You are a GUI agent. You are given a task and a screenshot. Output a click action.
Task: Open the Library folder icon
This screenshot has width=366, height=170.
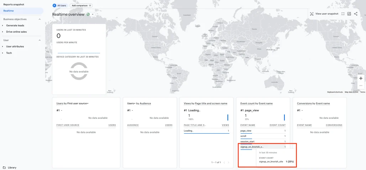4,168
